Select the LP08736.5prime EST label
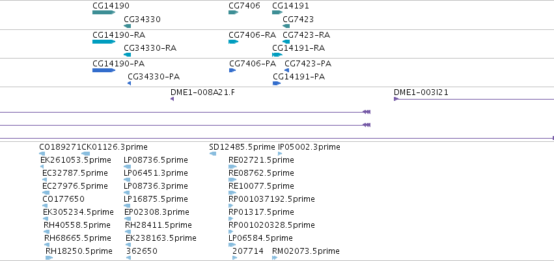554x261 pixels. point(156,160)
